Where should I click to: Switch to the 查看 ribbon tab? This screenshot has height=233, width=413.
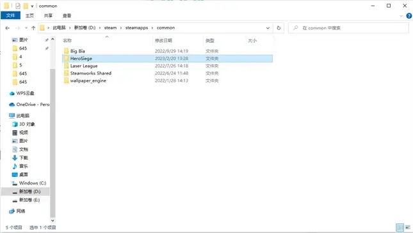click(x=67, y=16)
